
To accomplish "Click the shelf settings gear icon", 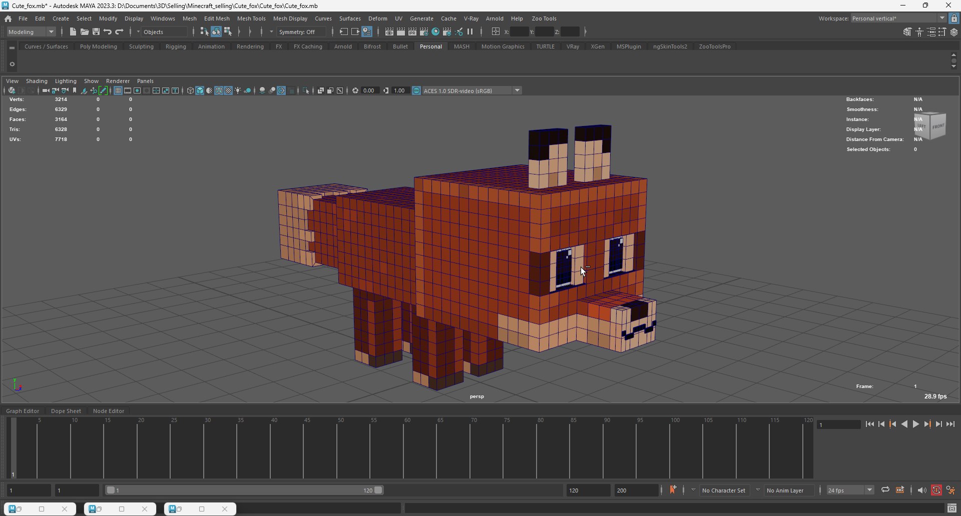I will tap(12, 64).
